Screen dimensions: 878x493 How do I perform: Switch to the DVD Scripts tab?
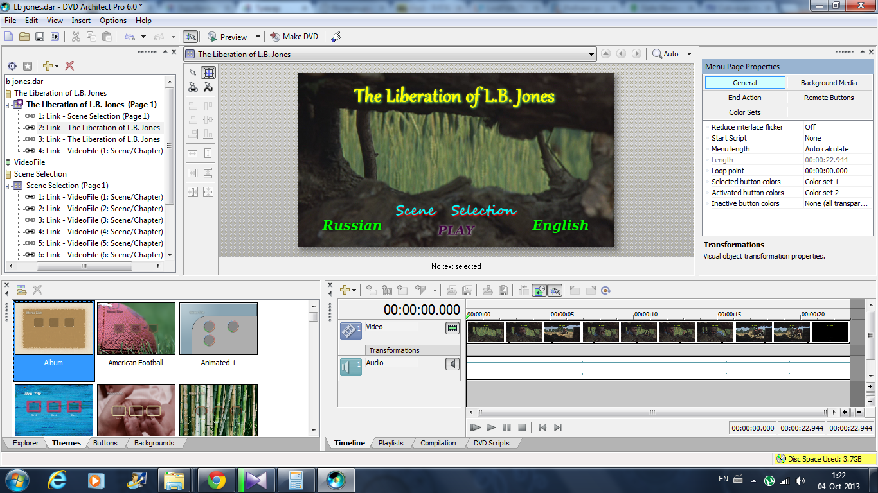coord(491,443)
